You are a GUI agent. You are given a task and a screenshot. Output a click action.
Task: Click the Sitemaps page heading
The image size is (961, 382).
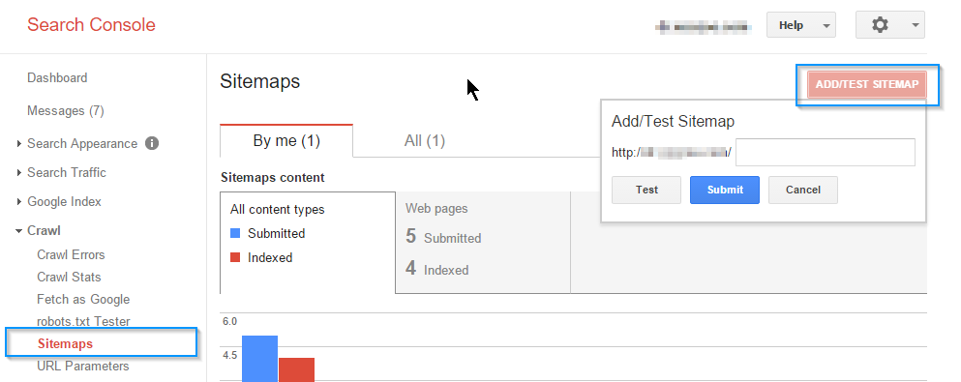pyautogui.click(x=260, y=81)
